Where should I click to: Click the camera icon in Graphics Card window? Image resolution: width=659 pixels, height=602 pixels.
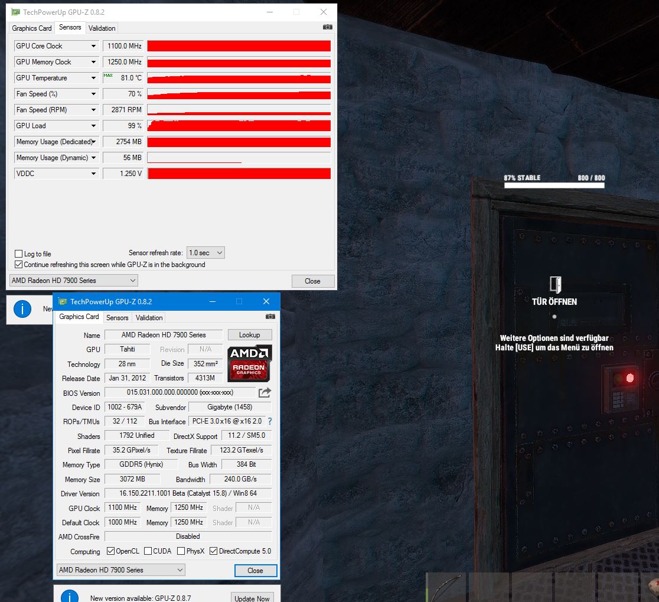pyautogui.click(x=270, y=316)
